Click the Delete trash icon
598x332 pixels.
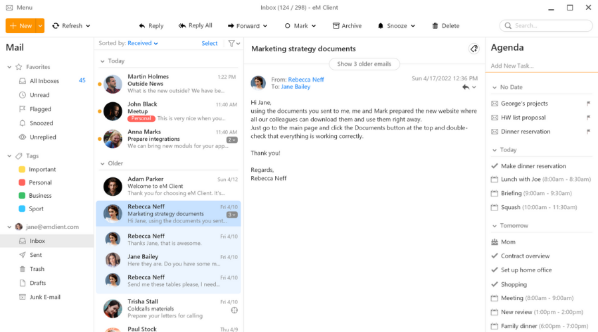click(435, 25)
